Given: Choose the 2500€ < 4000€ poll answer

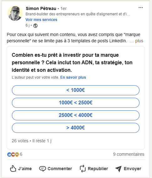Looking at the screenshot, I should click(76, 115).
